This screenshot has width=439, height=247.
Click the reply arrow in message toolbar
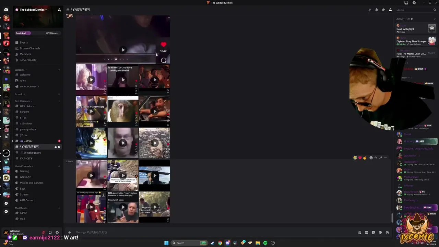pyautogui.click(x=376, y=158)
